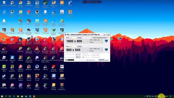This screenshot has height=98, width=174.
Task: Open PicsArt desktop shortcut
Action: click(54, 77)
